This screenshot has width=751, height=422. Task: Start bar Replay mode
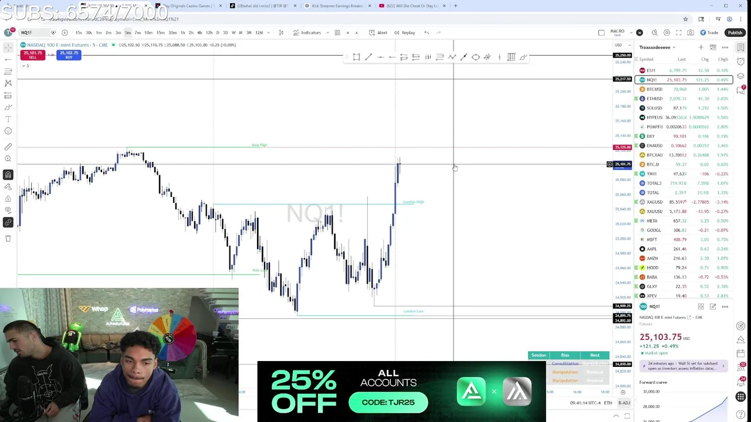(x=404, y=32)
